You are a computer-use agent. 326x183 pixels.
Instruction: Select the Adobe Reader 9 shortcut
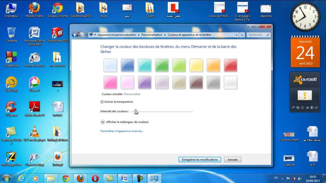(35, 109)
